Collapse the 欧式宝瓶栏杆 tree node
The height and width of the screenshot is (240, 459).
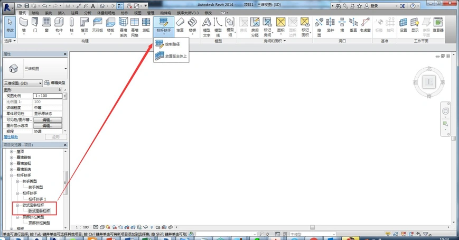pyautogui.click(x=17, y=205)
